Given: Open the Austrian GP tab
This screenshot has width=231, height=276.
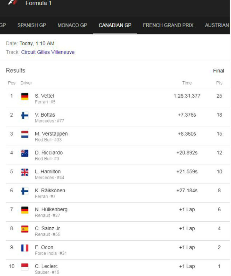Looking at the screenshot, I should (x=217, y=25).
